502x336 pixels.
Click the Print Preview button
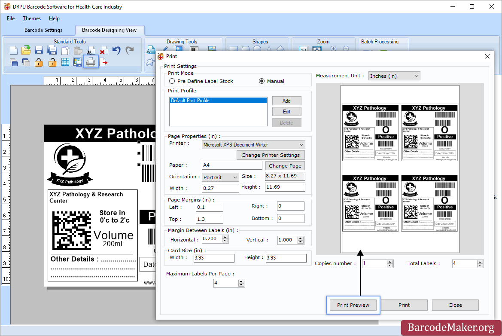pos(353,305)
